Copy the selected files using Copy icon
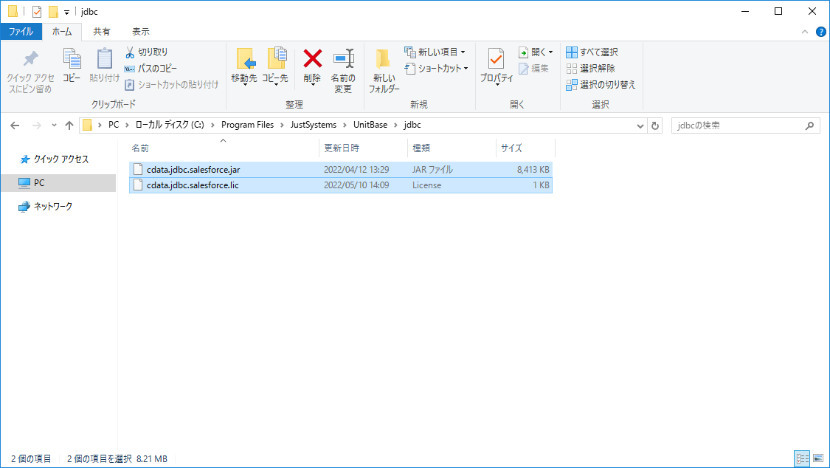This screenshot has height=468, width=830. point(71,65)
